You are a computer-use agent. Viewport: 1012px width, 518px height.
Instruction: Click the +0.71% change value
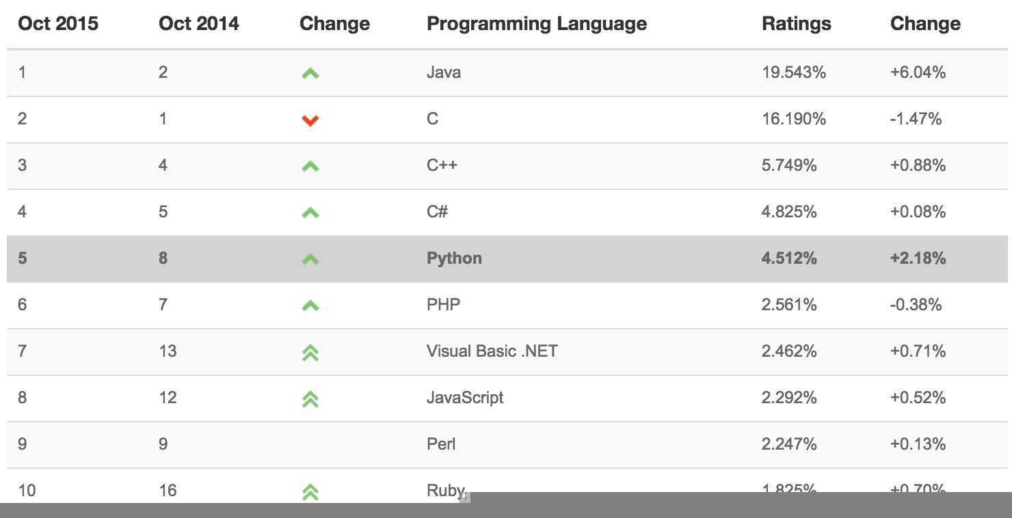coord(918,351)
